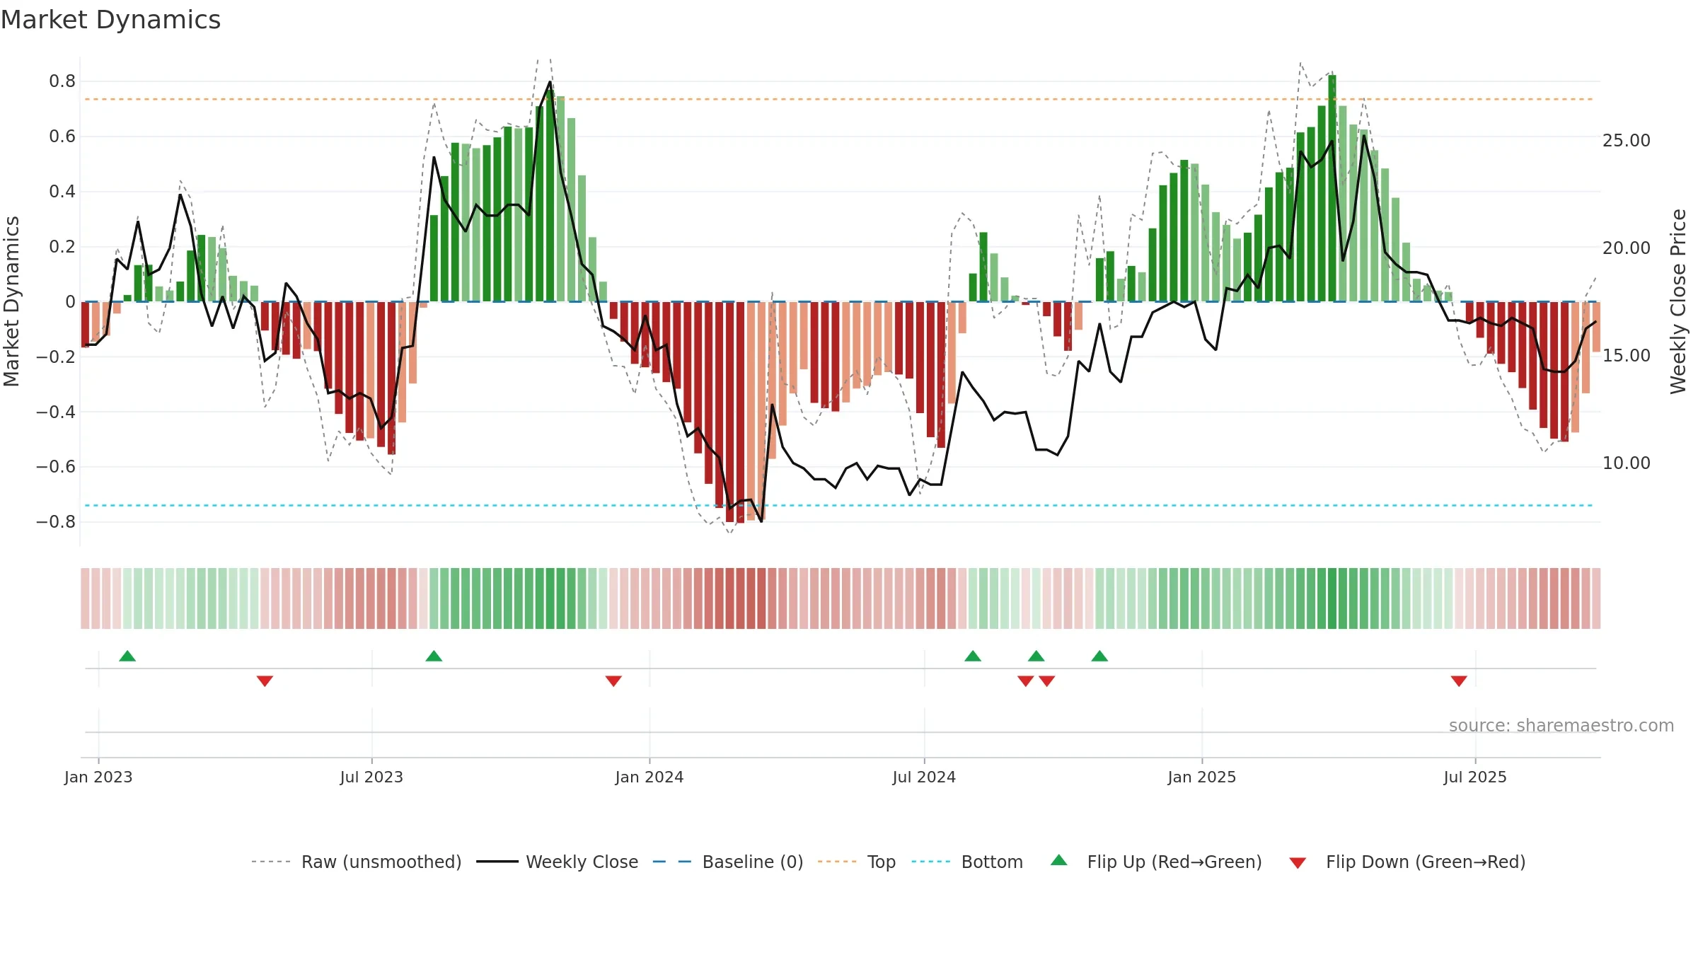Image resolution: width=1698 pixels, height=955 pixels.
Task: Click the 10.00 price axis label
Action: coord(1627,463)
